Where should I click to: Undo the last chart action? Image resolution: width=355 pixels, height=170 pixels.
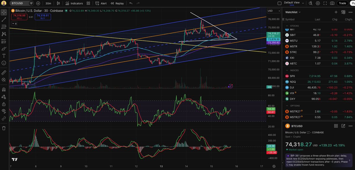pos(131,3)
